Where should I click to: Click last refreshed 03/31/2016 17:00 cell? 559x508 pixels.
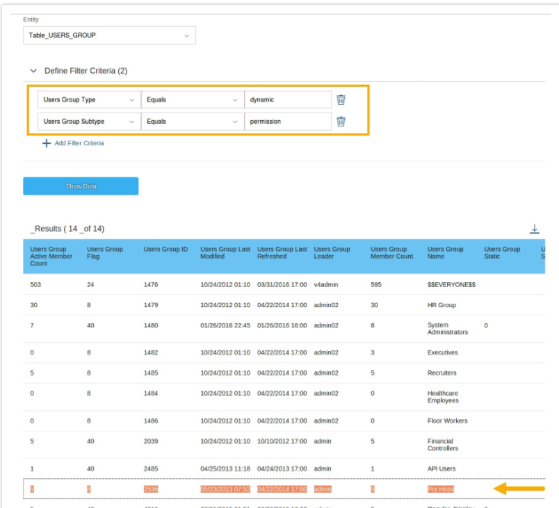coord(282,285)
